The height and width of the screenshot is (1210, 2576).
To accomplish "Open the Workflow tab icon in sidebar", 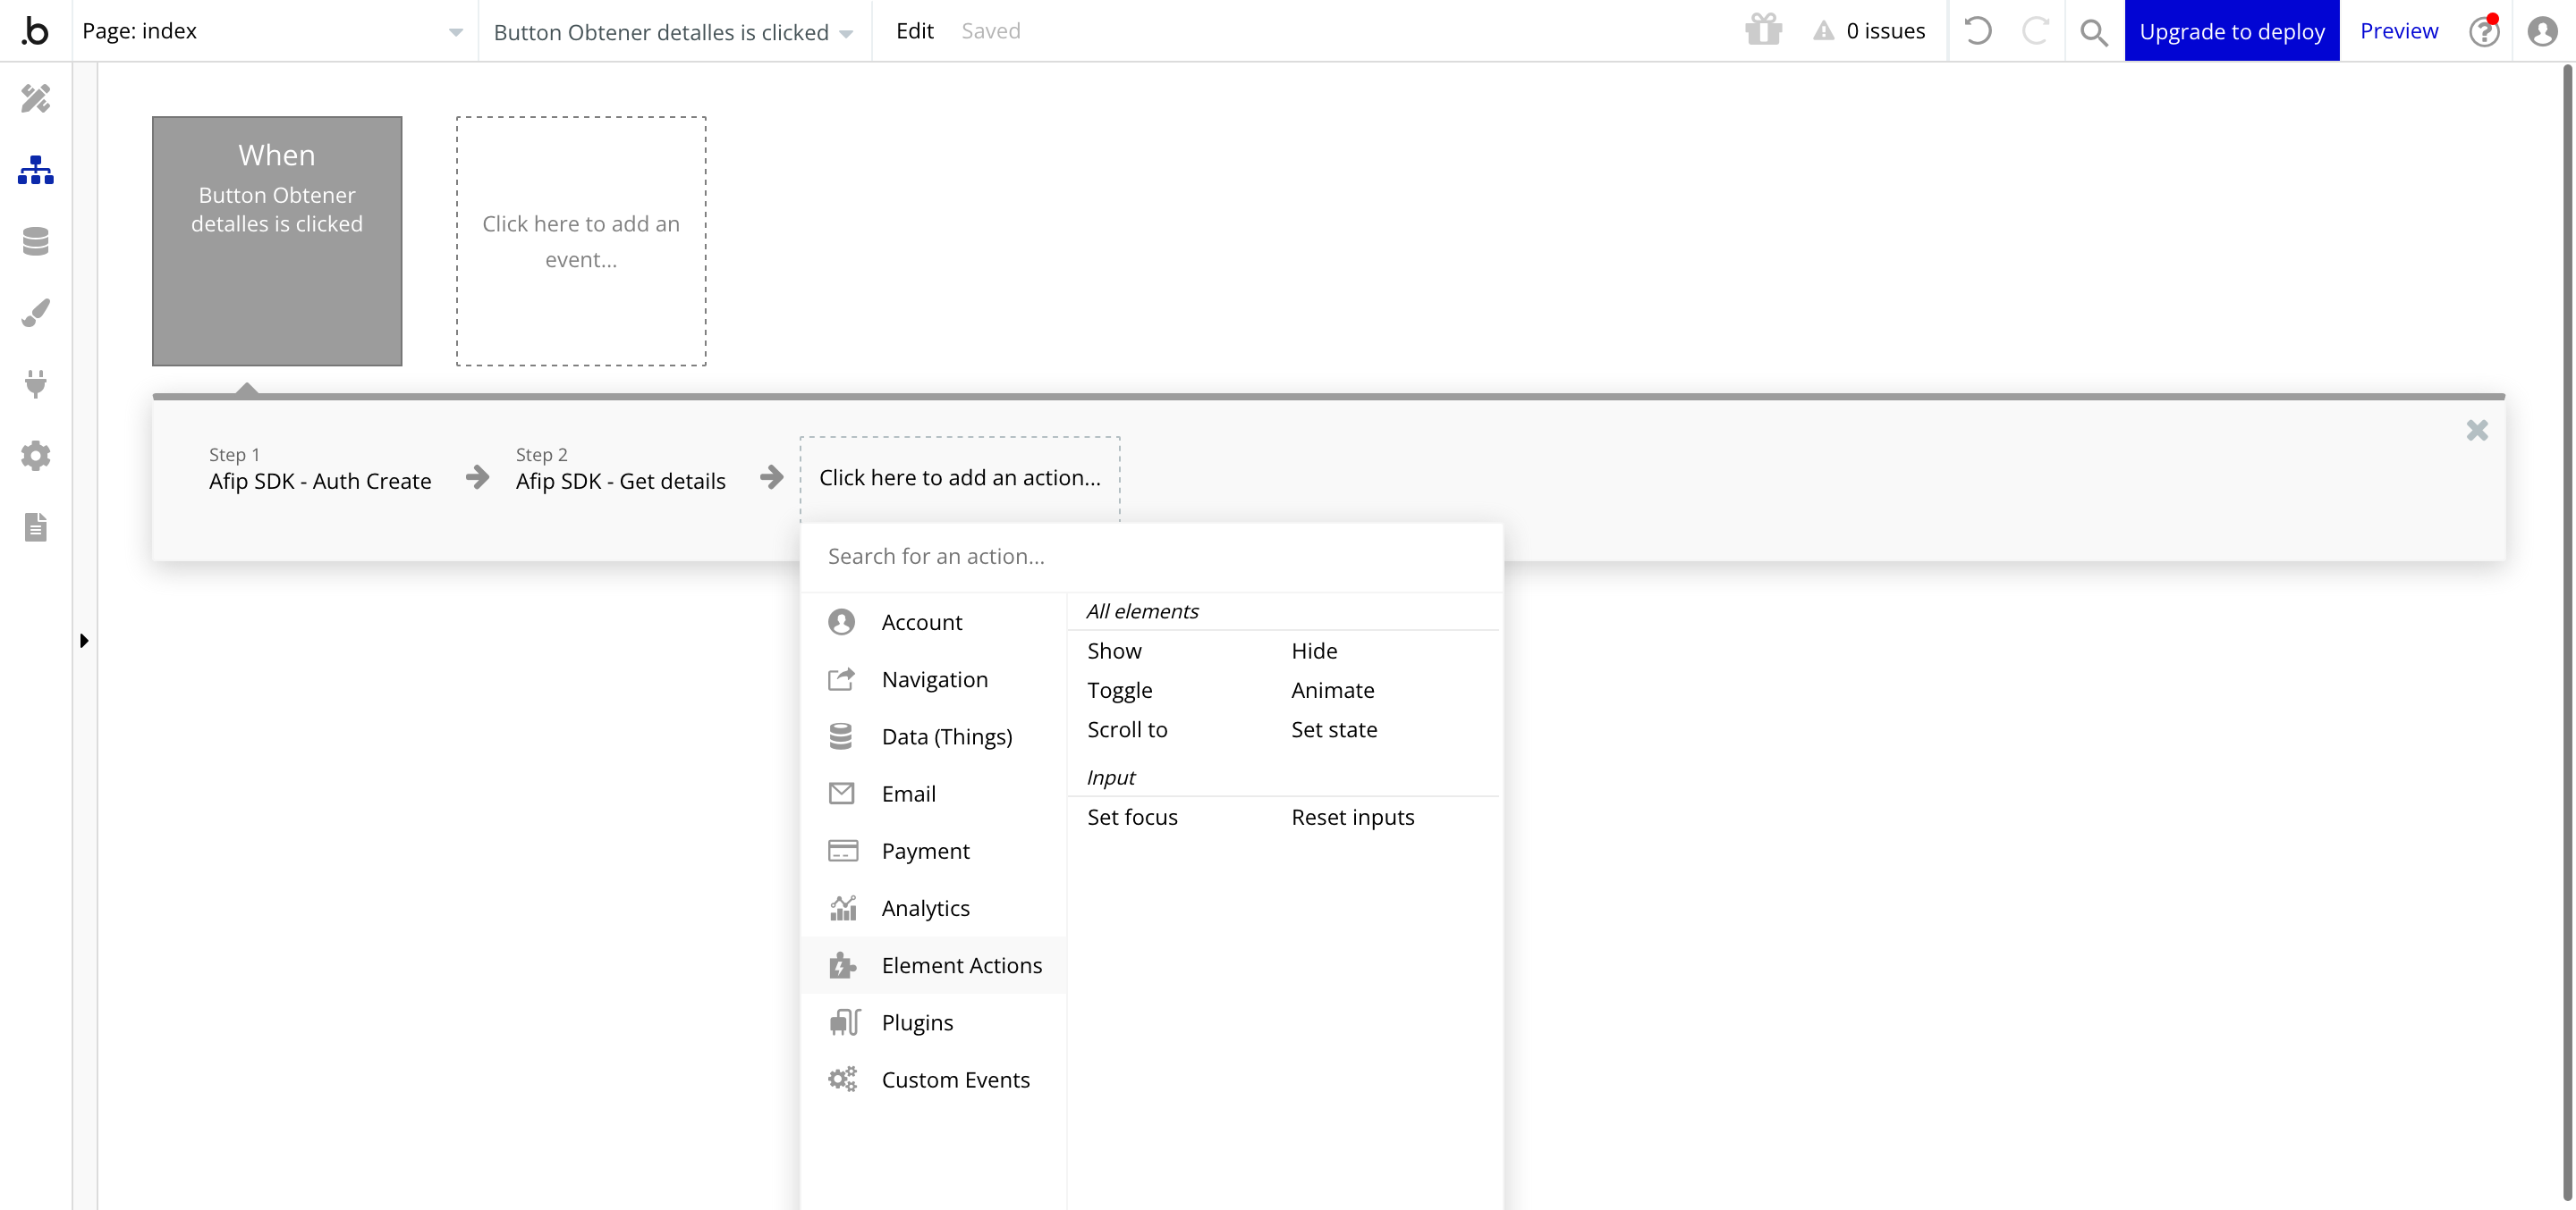I will [x=35, y=170].
